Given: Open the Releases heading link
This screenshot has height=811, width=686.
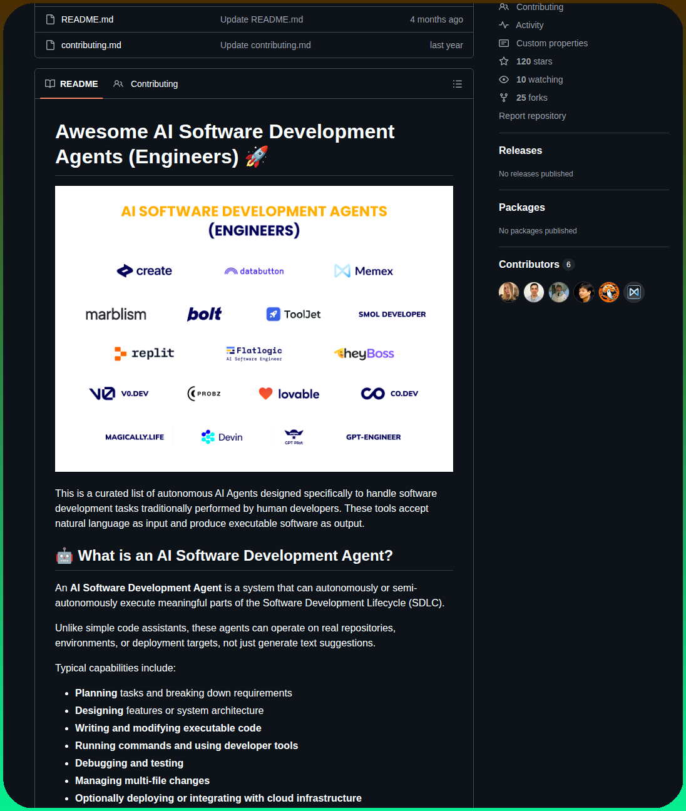Looking at the screenshot, I should click(521, 150).
